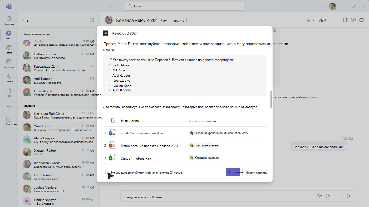This screenshot has width=369, height=207.
Task: Switch to the Файлы tab
Action: pyautogui.click(x=178, y=21)
